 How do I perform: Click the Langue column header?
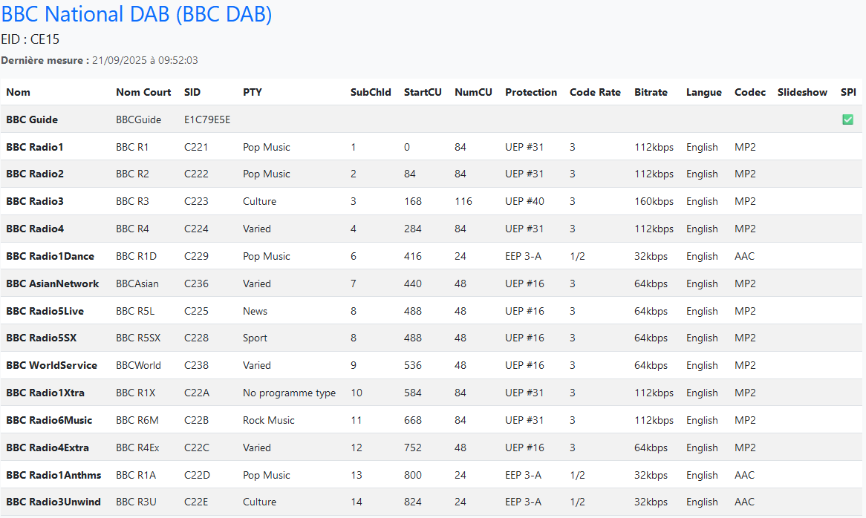point(703,92)
